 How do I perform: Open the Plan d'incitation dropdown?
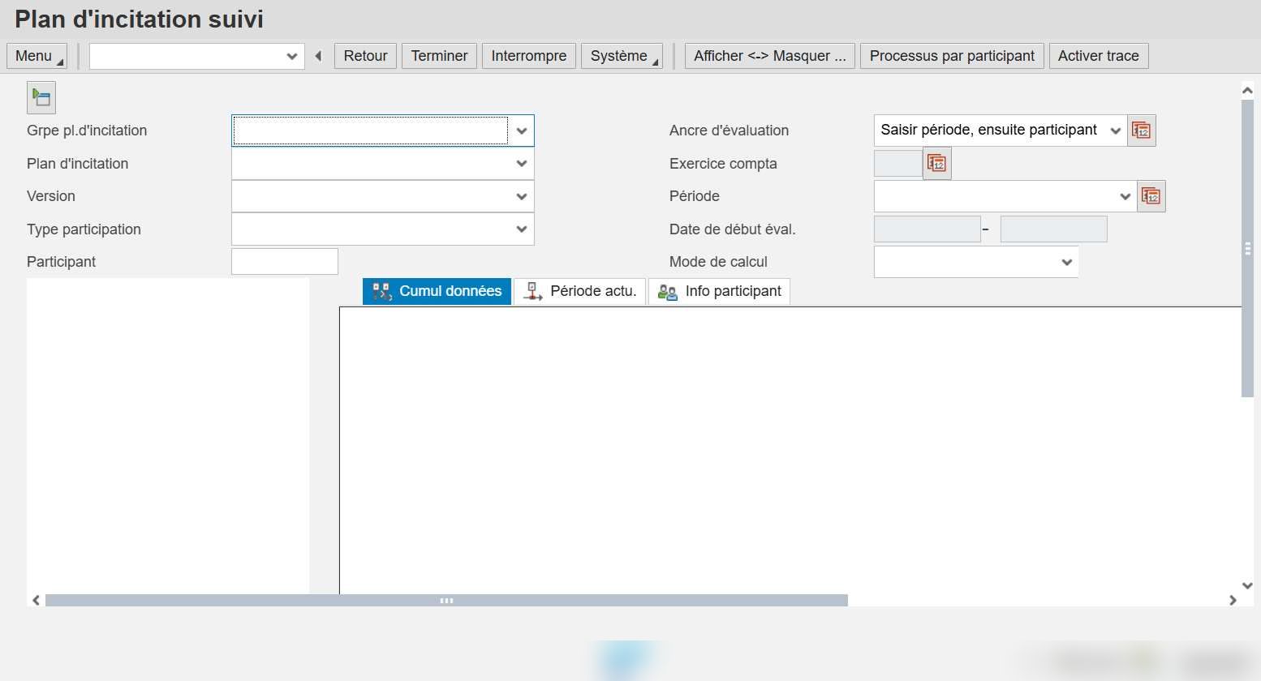(x=522, y=164)
